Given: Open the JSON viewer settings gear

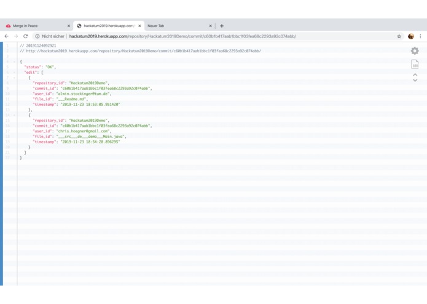Looking at the screenshot, I should [415, 50].
